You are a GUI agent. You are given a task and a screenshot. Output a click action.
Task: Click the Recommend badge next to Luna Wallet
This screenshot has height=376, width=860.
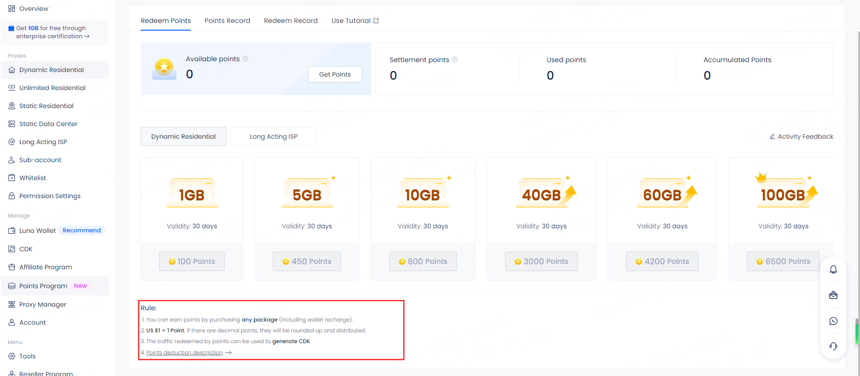click(x=82, y=230)
